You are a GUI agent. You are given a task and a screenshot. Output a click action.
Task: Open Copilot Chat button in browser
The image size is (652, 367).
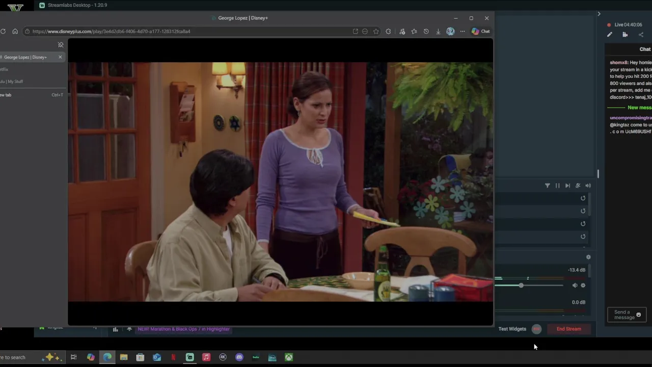click(x=480, y=31)
